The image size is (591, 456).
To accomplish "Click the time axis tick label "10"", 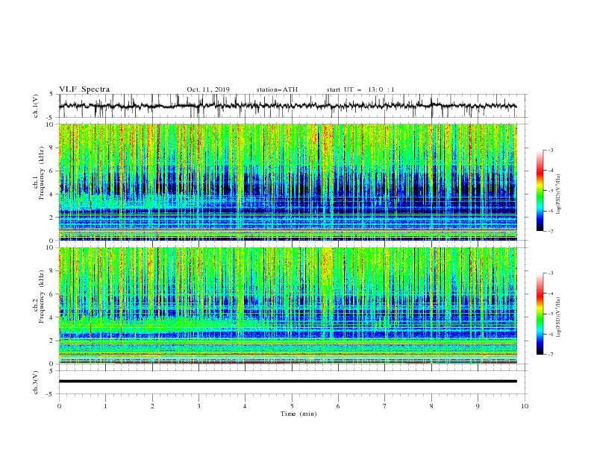I will (x=525, y=406).
